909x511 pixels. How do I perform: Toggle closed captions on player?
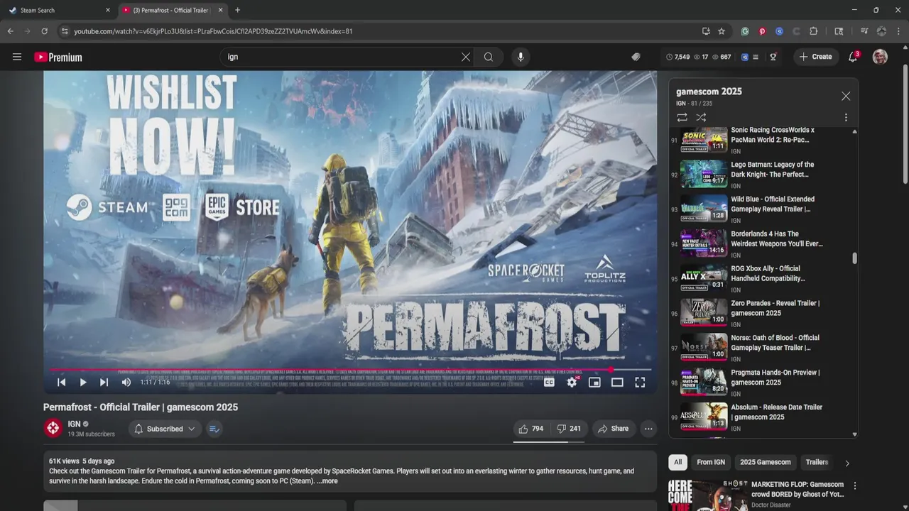(549, 382)
